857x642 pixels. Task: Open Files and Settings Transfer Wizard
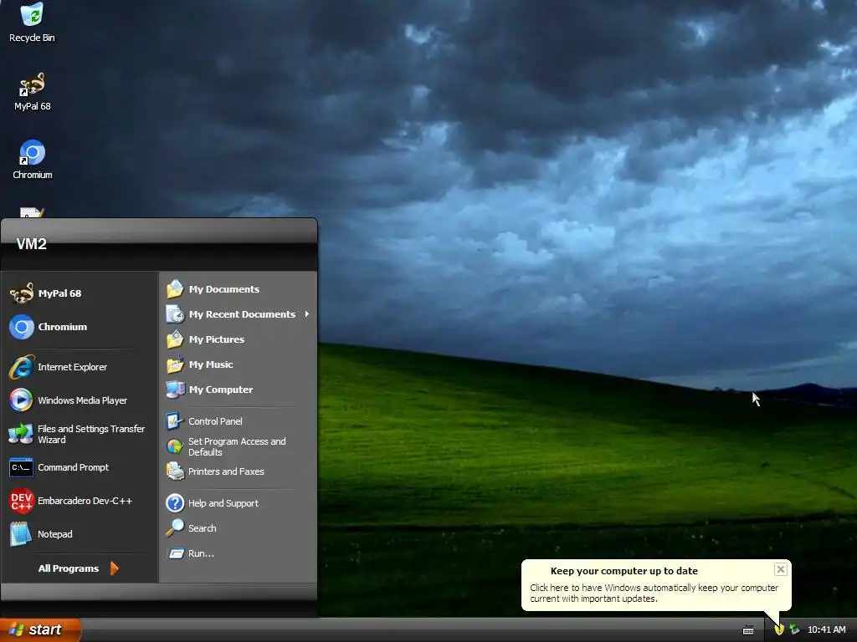80,434
